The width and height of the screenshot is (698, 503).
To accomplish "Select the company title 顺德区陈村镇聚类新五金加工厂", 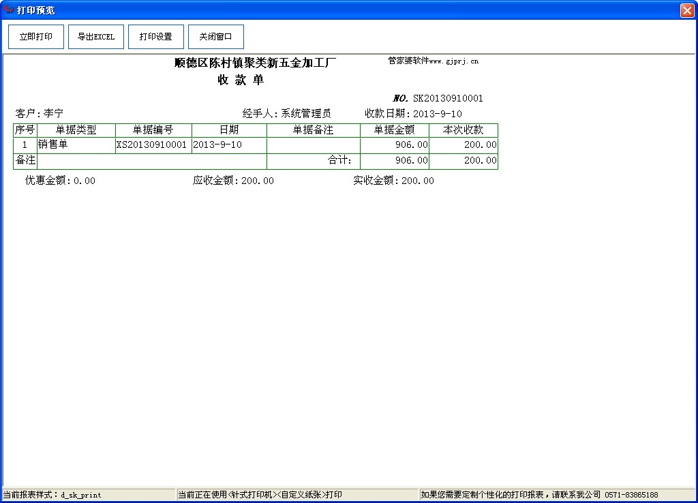I will point(255,63).
